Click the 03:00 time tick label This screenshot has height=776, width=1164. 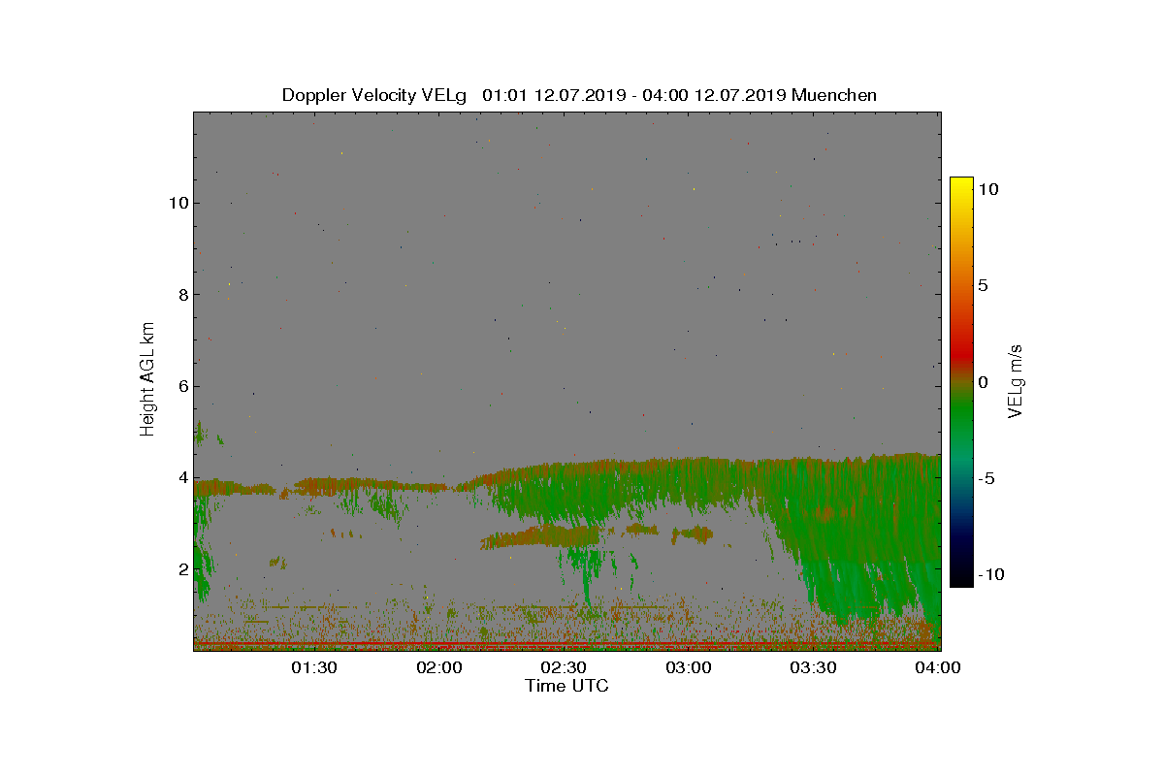tap(689, 668)
